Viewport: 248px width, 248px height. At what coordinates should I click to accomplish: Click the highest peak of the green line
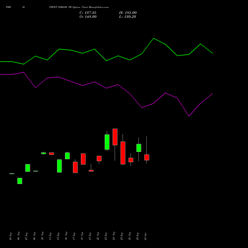[x=154, y=38]
